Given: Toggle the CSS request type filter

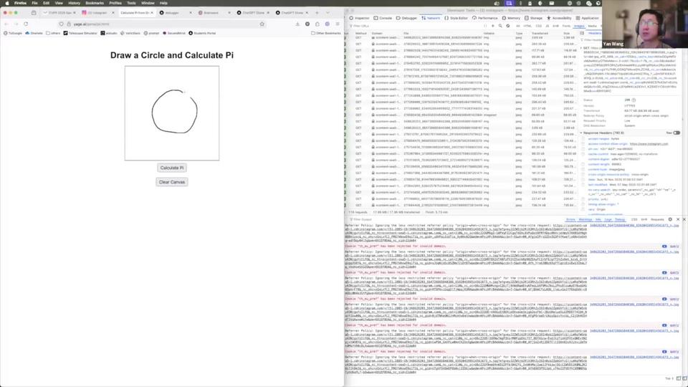Looking at the screenshot, I should pos(538,26).
